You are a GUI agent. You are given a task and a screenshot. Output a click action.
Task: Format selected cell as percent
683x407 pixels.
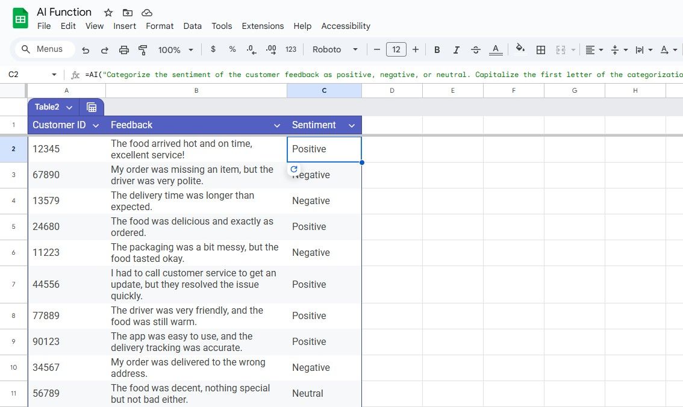[232, 49]
